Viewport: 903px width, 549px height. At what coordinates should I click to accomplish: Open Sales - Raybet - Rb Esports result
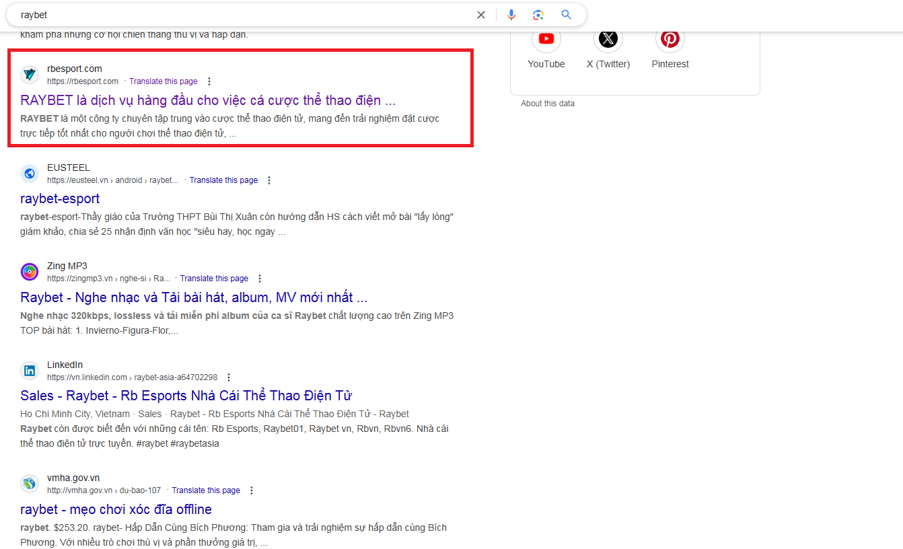pos(186,396)
